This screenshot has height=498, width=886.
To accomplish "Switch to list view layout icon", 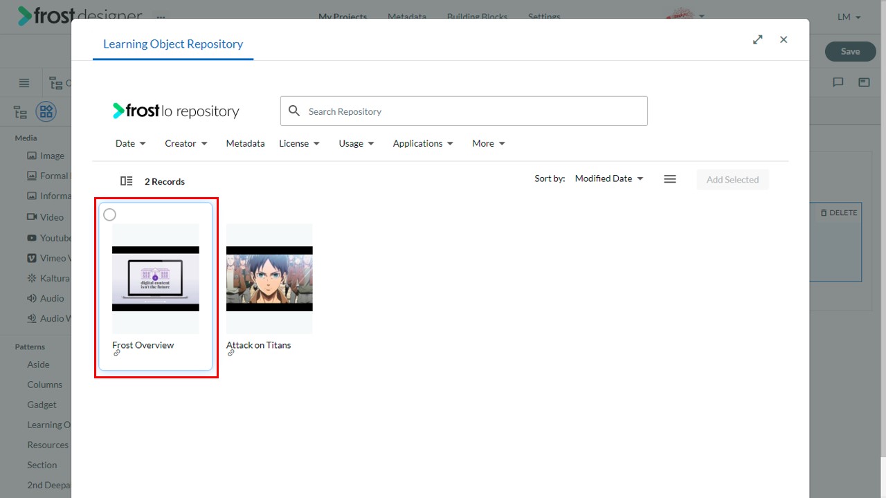I will click(669, 179).
